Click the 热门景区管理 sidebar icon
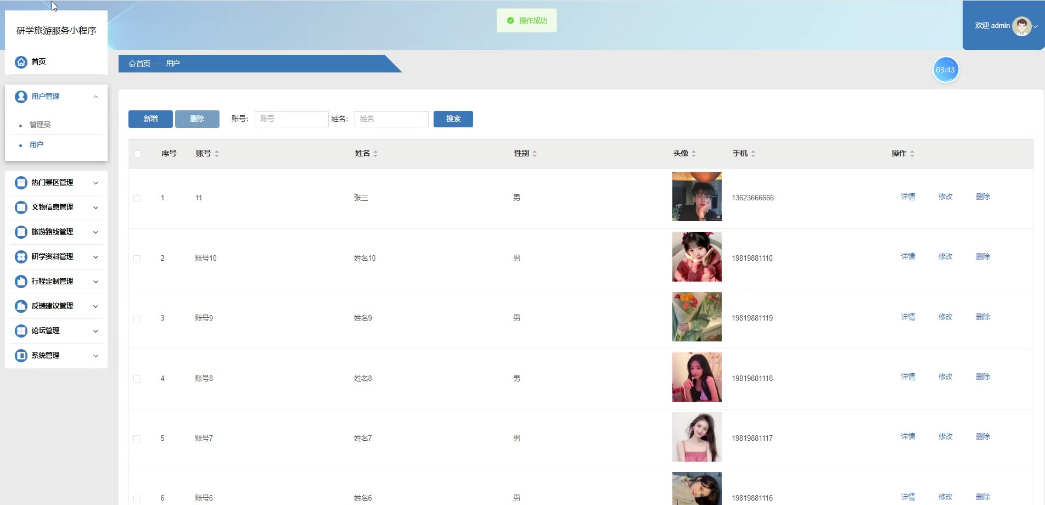1045x505 pixels. point(21,183)
